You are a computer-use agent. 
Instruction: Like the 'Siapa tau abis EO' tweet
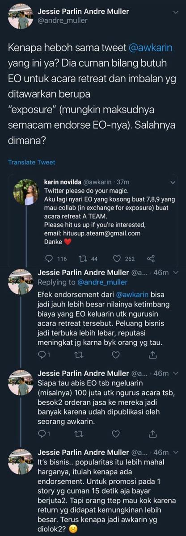pyautogui.click(x=116, y=433)
